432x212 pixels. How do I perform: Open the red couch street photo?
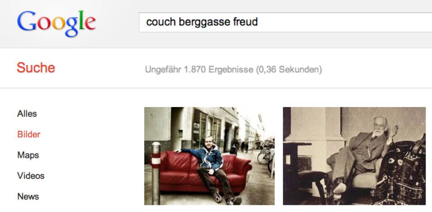point(209,156)
